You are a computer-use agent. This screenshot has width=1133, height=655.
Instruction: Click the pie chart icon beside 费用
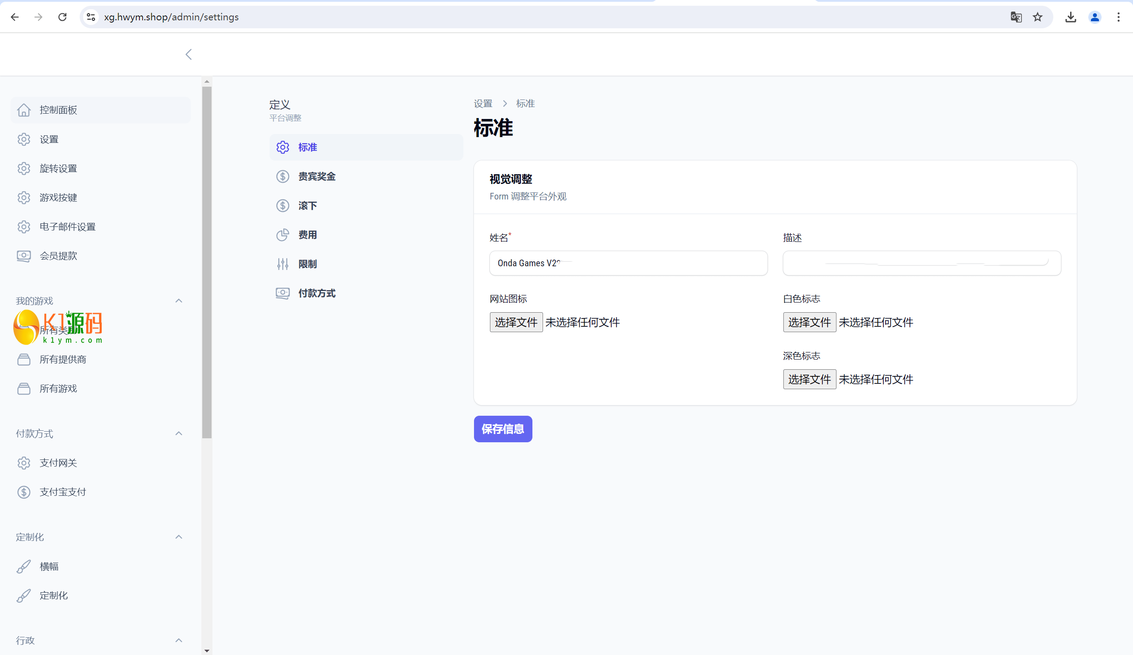tap(282, 235)
